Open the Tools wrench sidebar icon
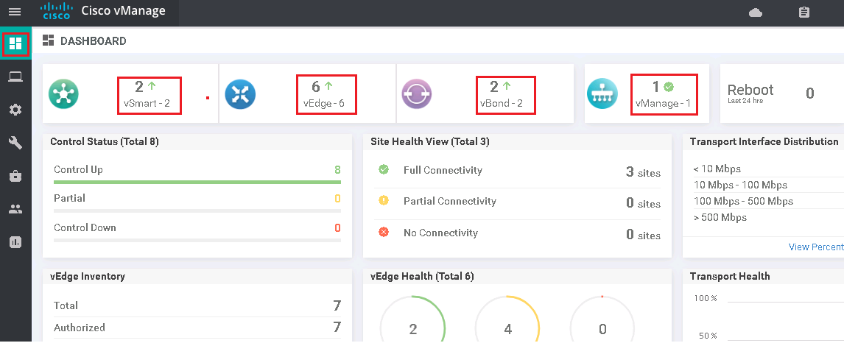844x343 pixels. point(15,143)
